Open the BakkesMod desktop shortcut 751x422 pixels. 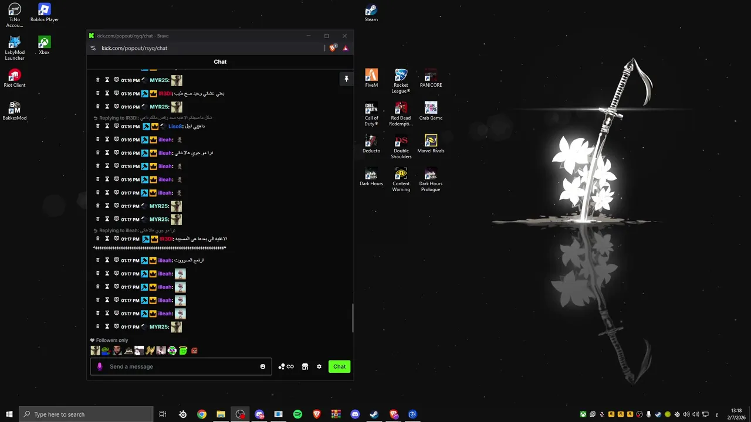tap(15, 111)
